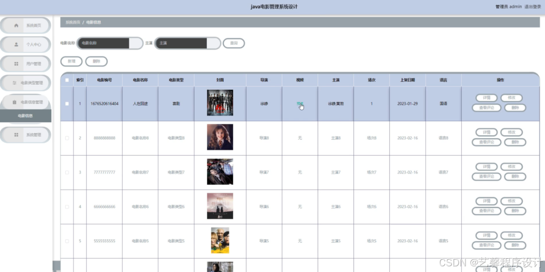Toggle the select-all checkbox in table header
Image resolution: width=545 pixels, height=272 pixels.
point(67,80)
